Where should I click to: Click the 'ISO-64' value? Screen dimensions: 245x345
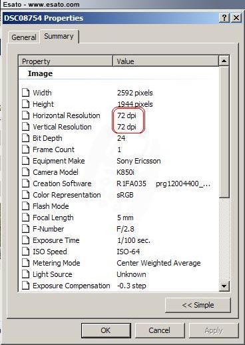click(128, 252)
